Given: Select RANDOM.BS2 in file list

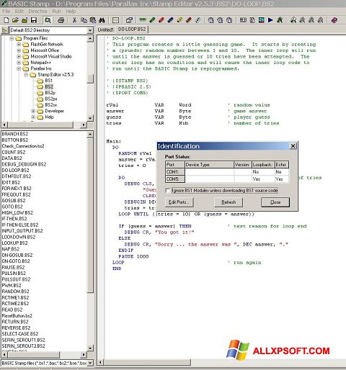Looking at the screenshot, I should click(x=15, y=292).
